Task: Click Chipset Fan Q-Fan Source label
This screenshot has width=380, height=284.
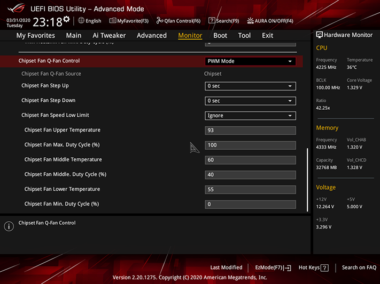Action: click(51, 74)
